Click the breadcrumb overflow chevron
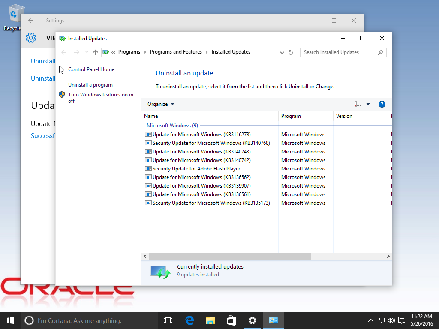439x329 pixels. (113, 52)
